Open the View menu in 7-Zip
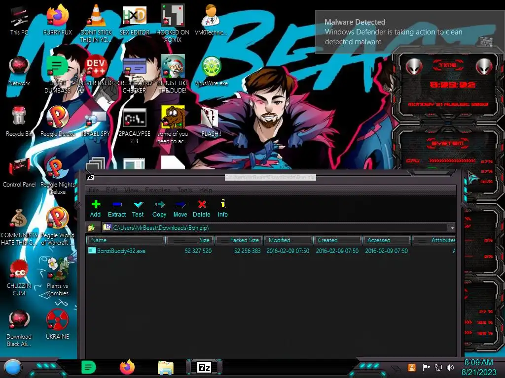 [x=131, y=190]
